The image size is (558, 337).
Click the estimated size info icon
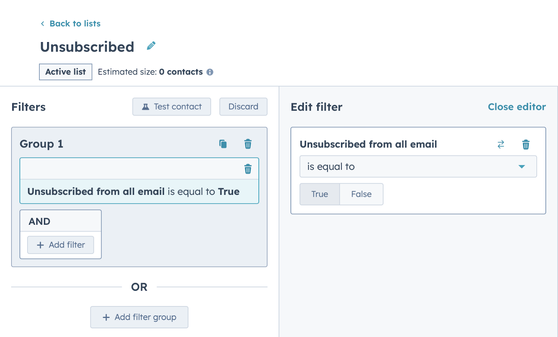tap(210, 72)
